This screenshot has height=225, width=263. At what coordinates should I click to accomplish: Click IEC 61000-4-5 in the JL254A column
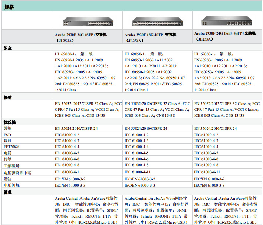click(x=137, y=153)
